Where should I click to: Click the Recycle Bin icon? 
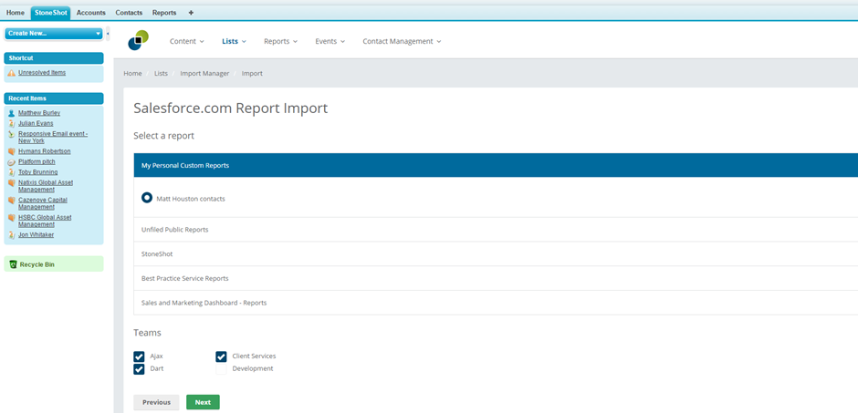(x=13, y=264)
